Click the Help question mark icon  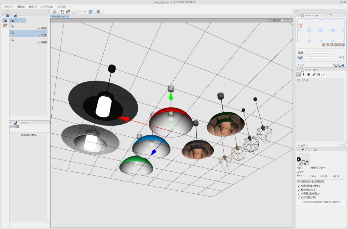(x=99, y=12)
